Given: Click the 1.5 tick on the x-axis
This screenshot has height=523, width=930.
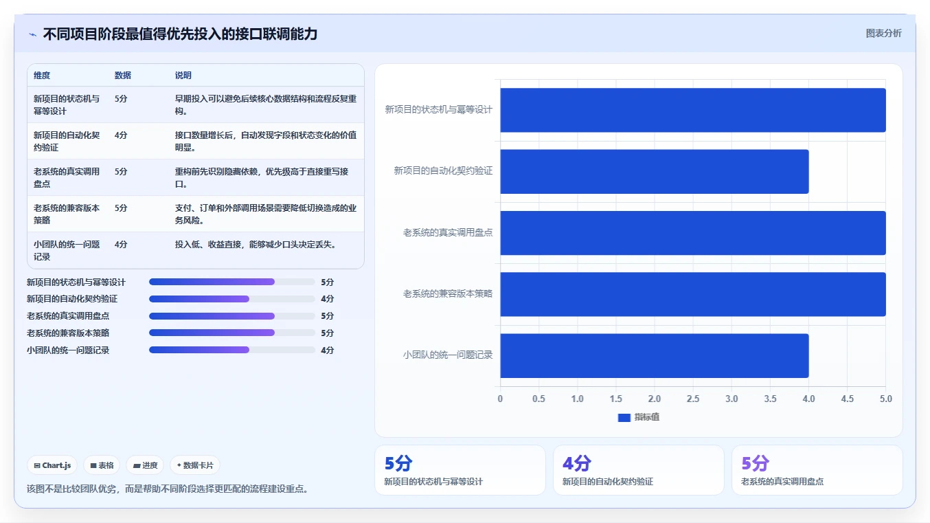Looking at the screenshot, I should click(x=615, y=399).
